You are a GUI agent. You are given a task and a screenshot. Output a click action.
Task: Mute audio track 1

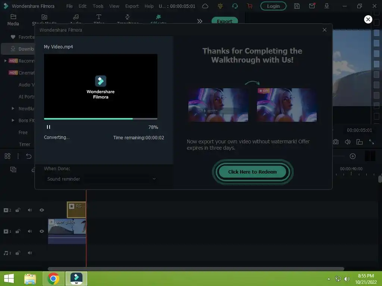pos(30,253)
